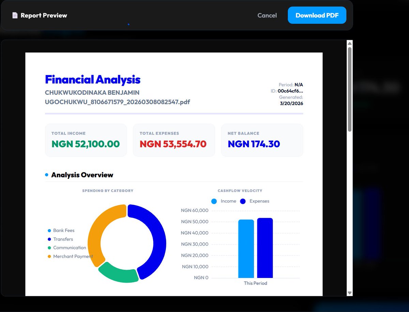The image size is (409, 312).
Task: Click the Report Preview document icon
Action: point(15,15)
